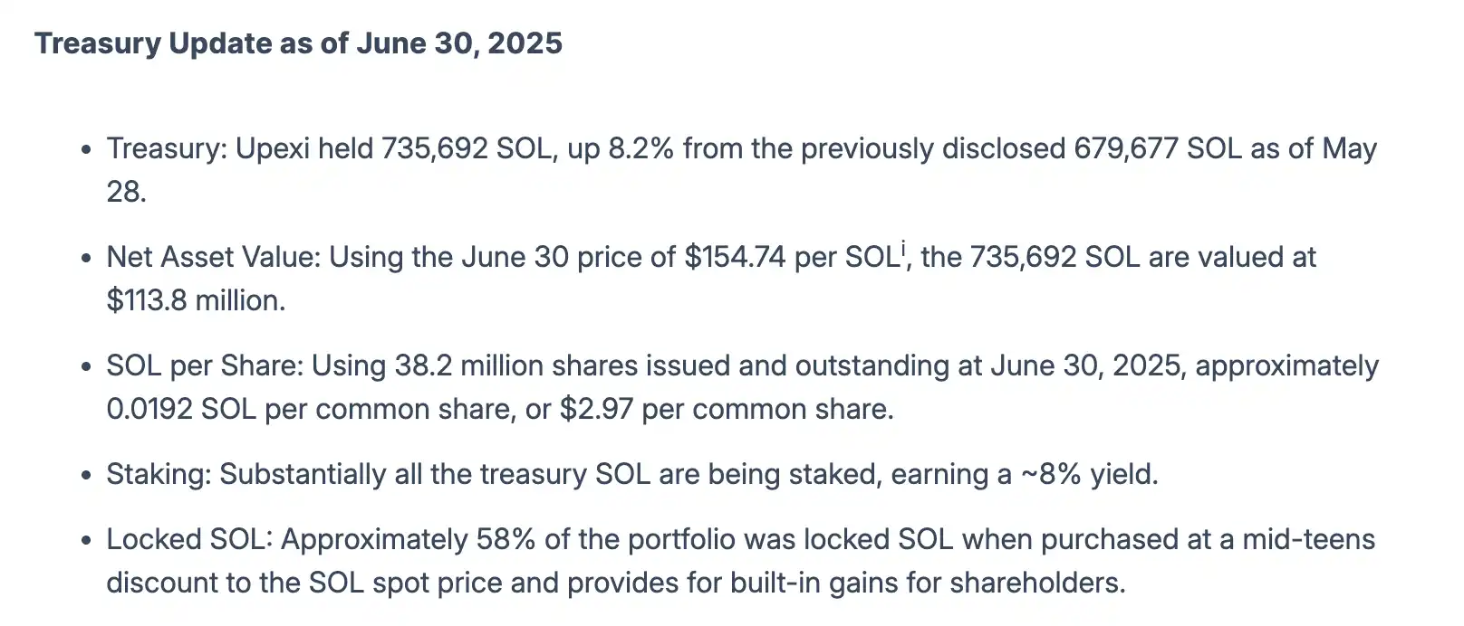Click the "$113.8 million" valuation text
This screenshot has width=1464, height=626.
[x=196, y=300]
